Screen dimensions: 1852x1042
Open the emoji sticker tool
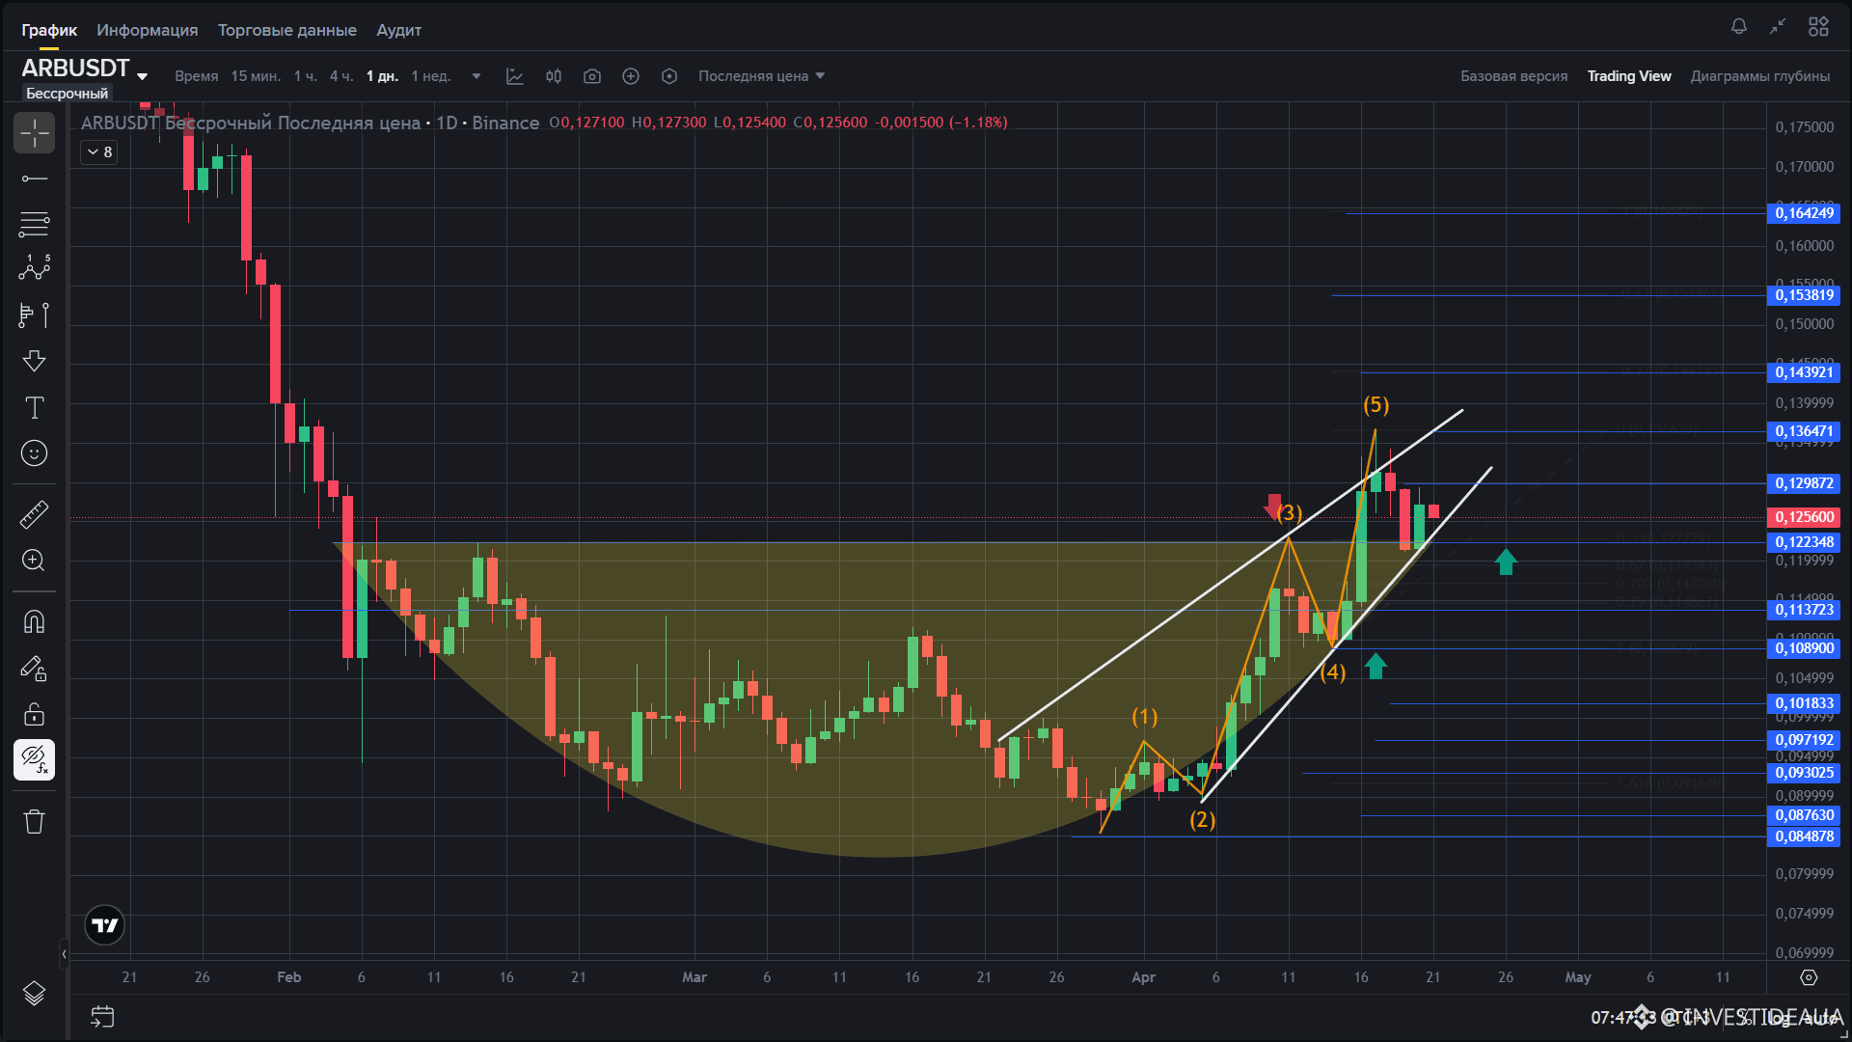(x=34, y=453)
